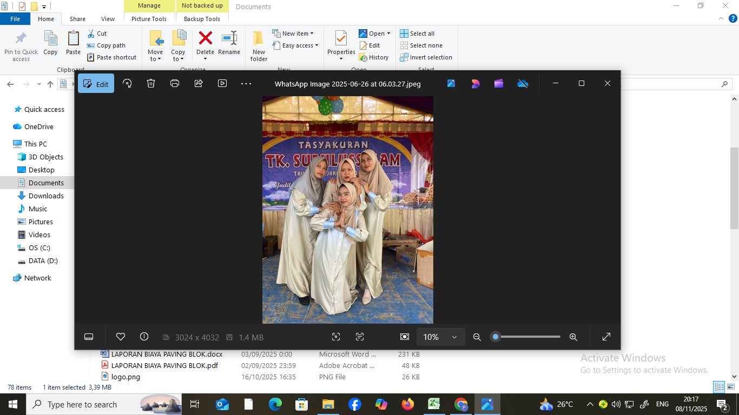This screenshot has width=739, height=415.
Task: Click the zoom out magnifier icon
Action: coord(477,337)
